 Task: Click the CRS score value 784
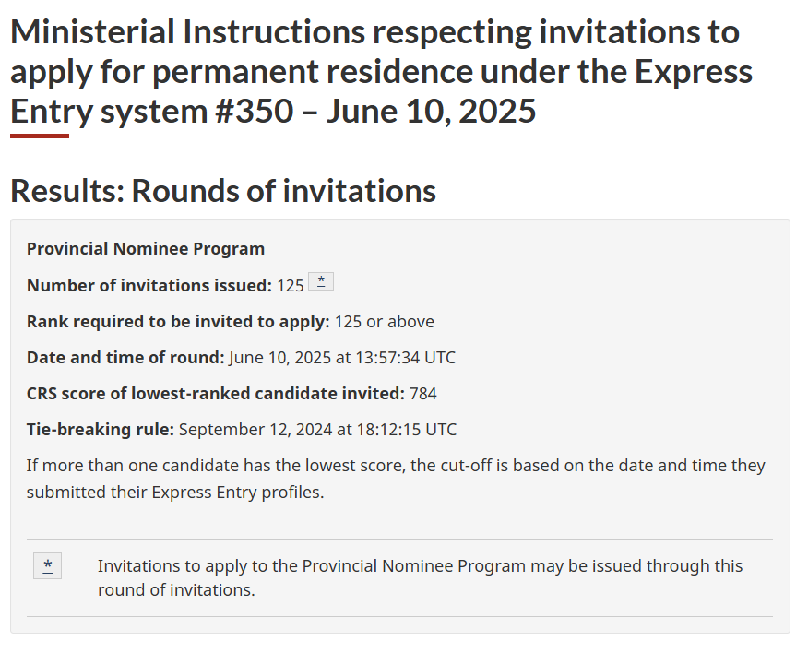click(423, 393)
